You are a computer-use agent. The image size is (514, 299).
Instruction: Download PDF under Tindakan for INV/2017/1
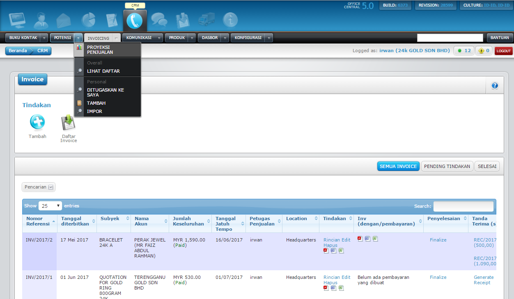pyautogui.click(x=326, y=288)
